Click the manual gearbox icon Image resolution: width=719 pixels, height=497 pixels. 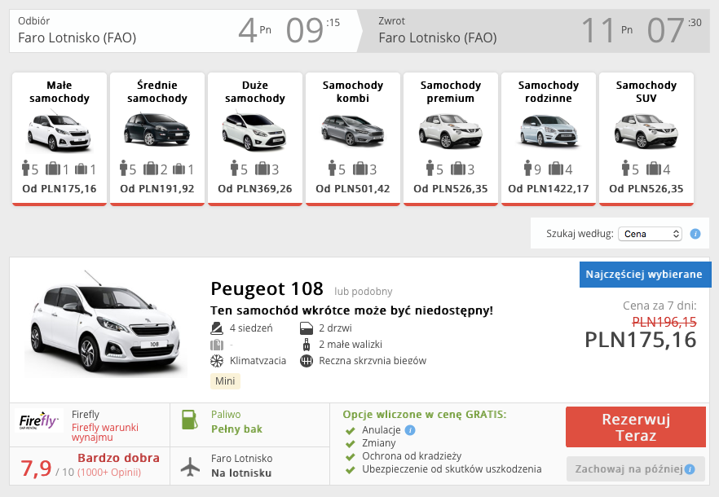click(x=307, y=361)
